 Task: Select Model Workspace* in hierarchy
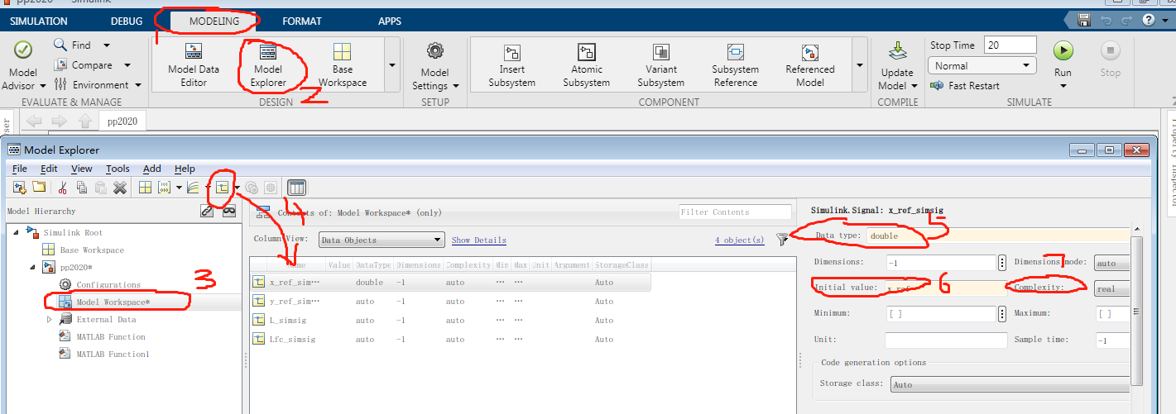point(113,302)
